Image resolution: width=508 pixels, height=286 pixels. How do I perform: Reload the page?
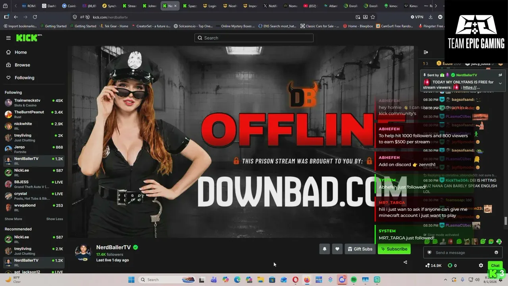[35, 17]
